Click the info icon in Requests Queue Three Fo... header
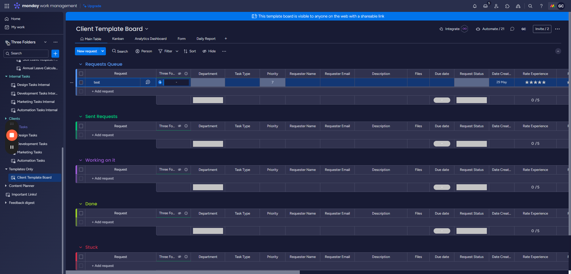Viewport: 571px width, 274px height. click(x=186, y=74)
